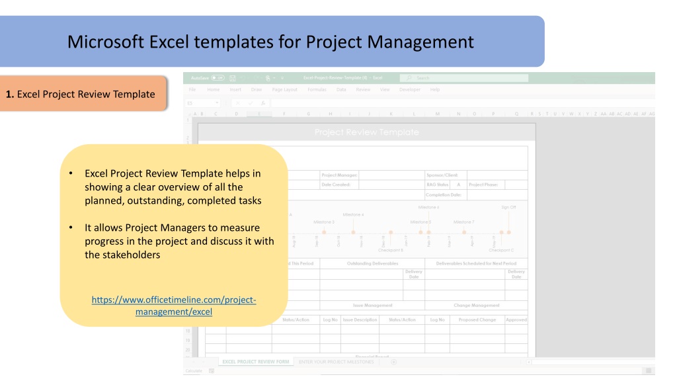The height and width of the screenshot is (381, 677).
Task: Open the officetimeline.com project-management link
Action: pos(174,306)
